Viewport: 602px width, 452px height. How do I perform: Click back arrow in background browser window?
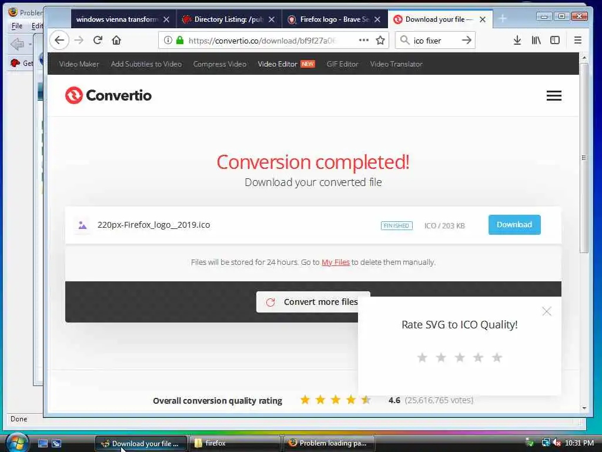(x=17, y=44)
